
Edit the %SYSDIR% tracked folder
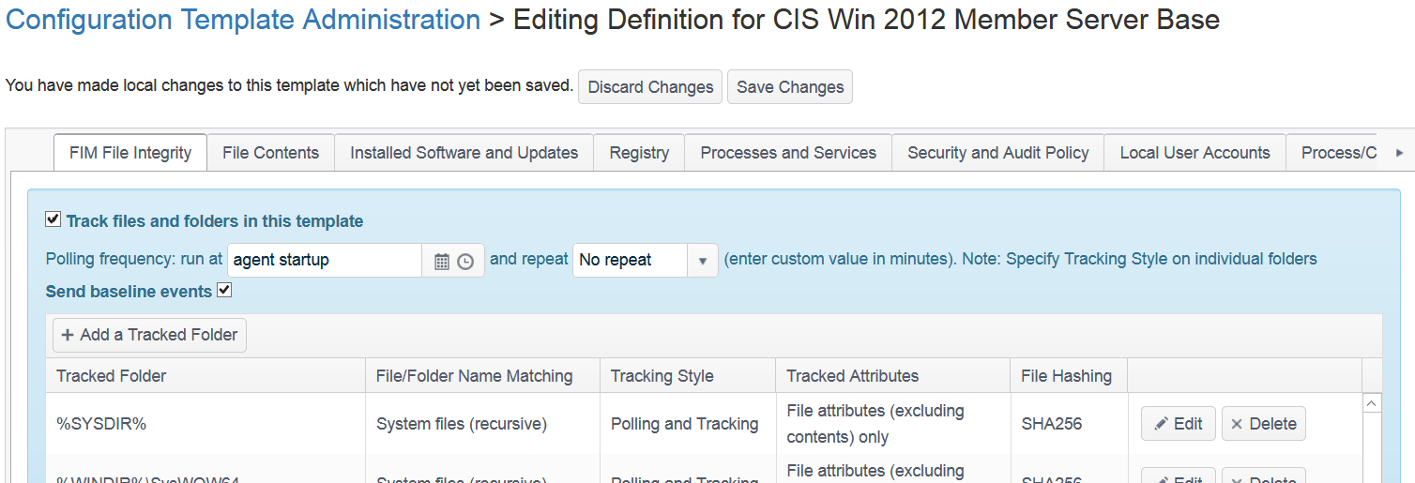coord(1179,424)
